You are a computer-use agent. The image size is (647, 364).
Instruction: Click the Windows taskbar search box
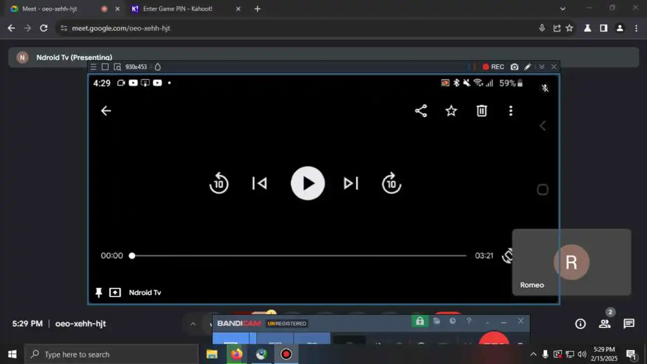(x=111, y=354)
